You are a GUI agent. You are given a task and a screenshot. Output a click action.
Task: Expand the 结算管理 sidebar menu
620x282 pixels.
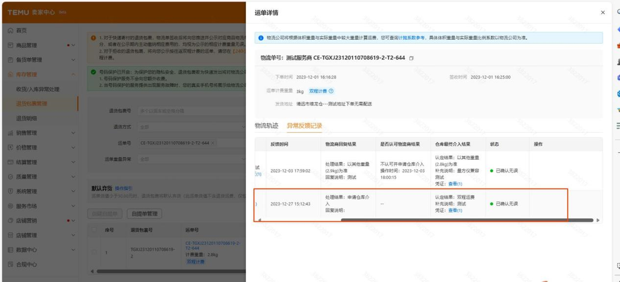pos(73,162)
